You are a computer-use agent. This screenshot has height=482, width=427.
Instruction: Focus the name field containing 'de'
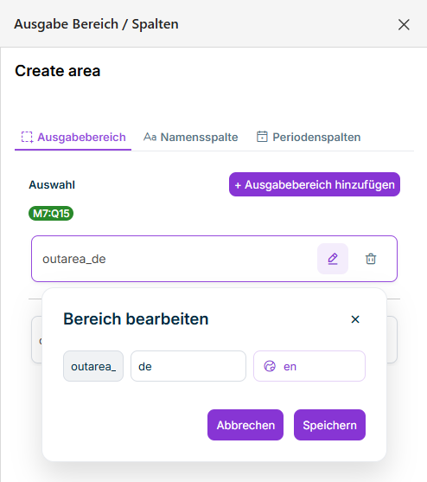tap(188, 366)
